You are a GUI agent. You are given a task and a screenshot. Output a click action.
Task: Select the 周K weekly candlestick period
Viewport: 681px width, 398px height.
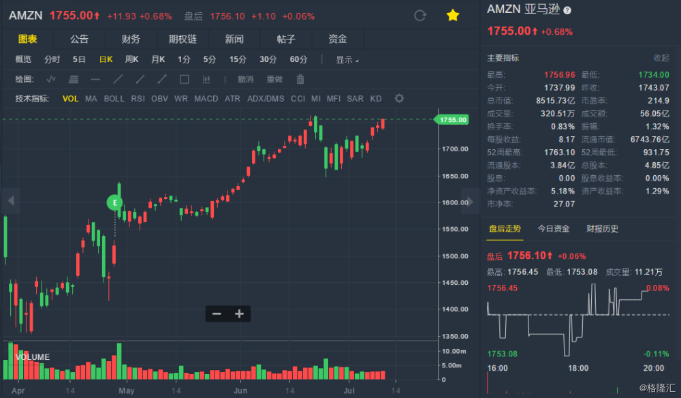pos(131,59)
